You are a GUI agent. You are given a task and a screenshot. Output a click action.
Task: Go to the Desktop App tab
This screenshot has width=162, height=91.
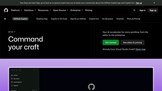coord(42,19)
